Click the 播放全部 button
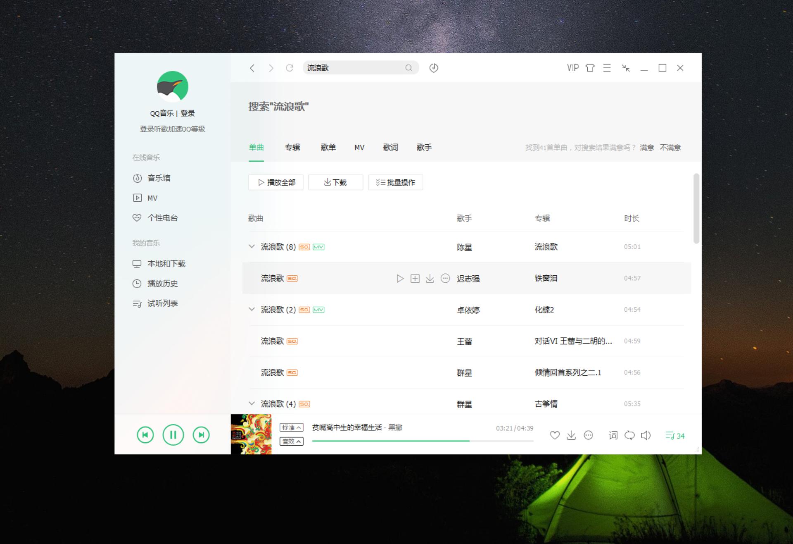Image resolution: width=793 pixels, height=544 pixels. click(275, 182)
